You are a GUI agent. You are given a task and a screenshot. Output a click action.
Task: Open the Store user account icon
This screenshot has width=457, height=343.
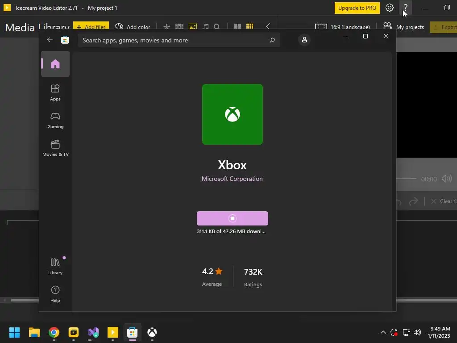[304, 40]
